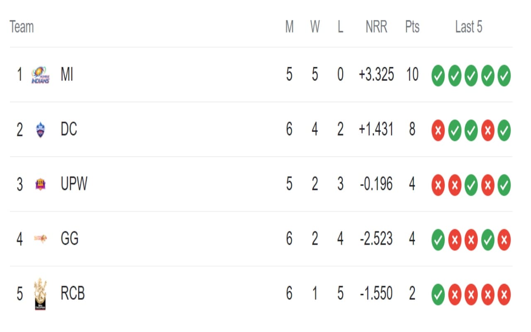The image size is (531, 332).
Task: Open the UPW team name link
Action: tap(74, 184)
